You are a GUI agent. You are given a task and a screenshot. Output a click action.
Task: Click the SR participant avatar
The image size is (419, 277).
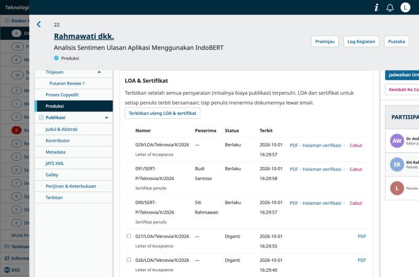click(397, 164)
